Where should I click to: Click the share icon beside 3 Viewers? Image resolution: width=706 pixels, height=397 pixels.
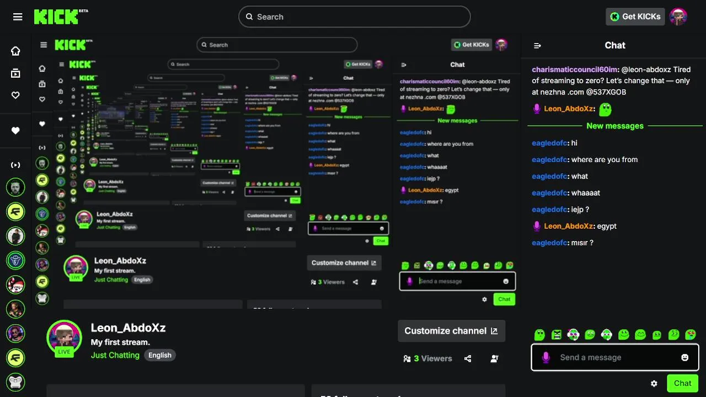(x=468, y=358)
